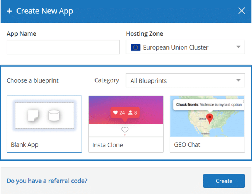Choose the Insta Clone blueprint label
The image size is (252, 194).
[108, 145]
